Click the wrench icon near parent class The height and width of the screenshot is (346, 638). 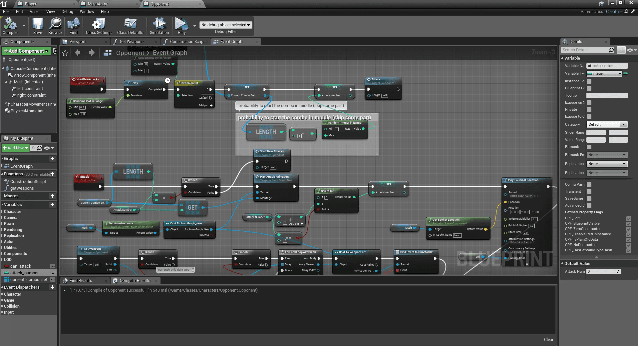tap(633, 11)
